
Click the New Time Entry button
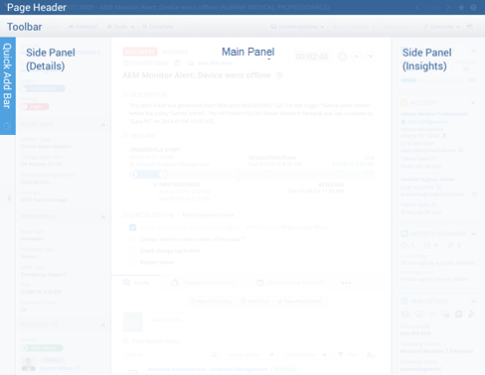[x=211, y=302]
